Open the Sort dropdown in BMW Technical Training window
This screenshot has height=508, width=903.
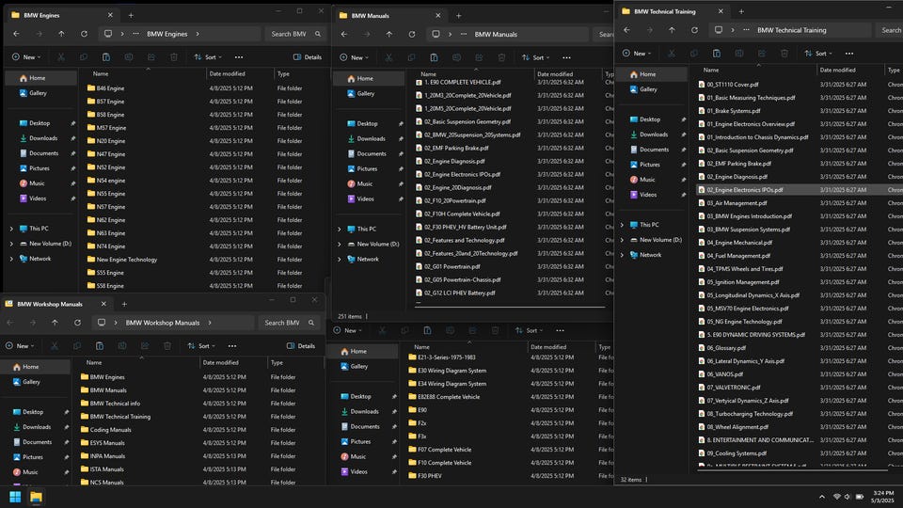point(819,53)
